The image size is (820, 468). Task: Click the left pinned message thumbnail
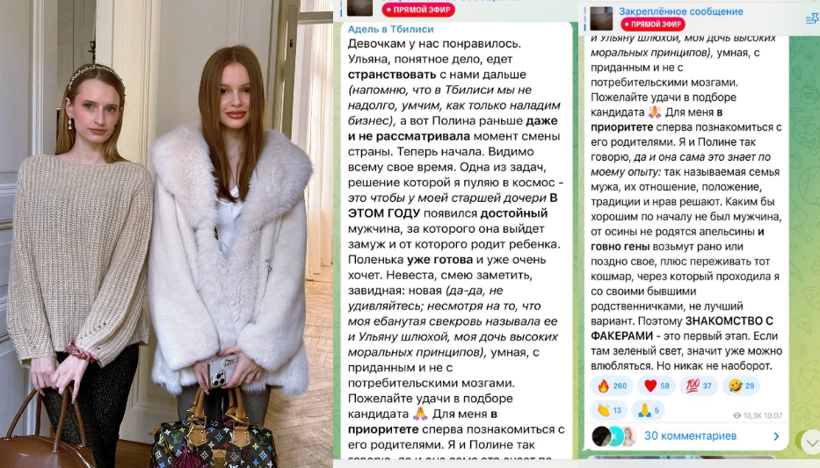(x=359, y=7)
